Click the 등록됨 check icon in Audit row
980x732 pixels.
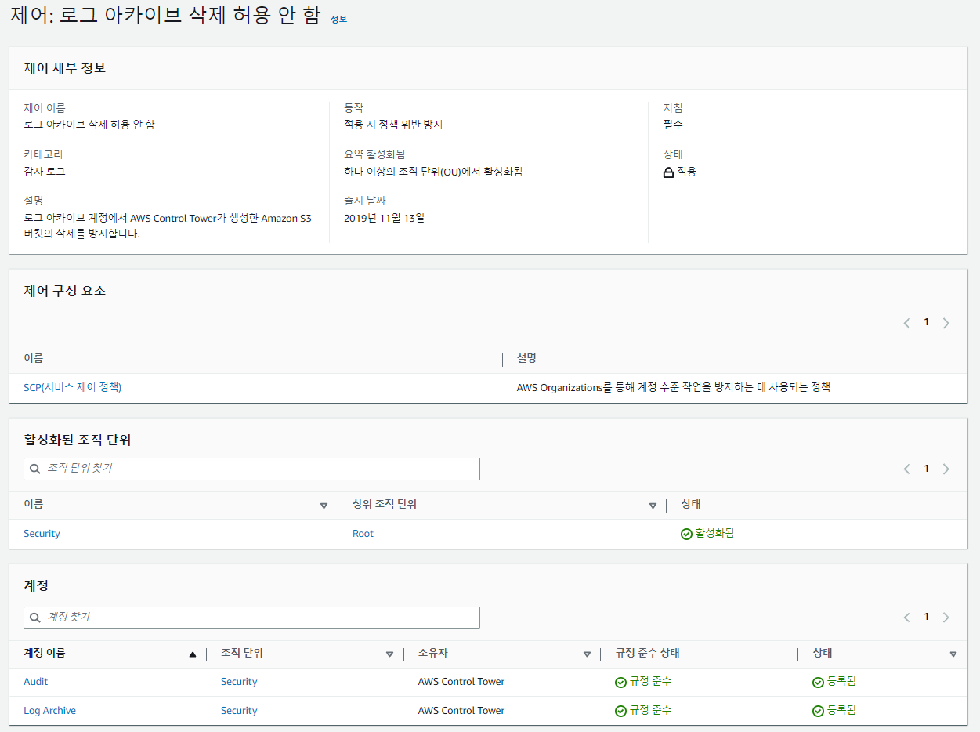(818, 683)
